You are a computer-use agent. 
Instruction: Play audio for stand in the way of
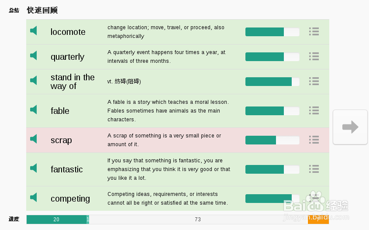(34, 81)
